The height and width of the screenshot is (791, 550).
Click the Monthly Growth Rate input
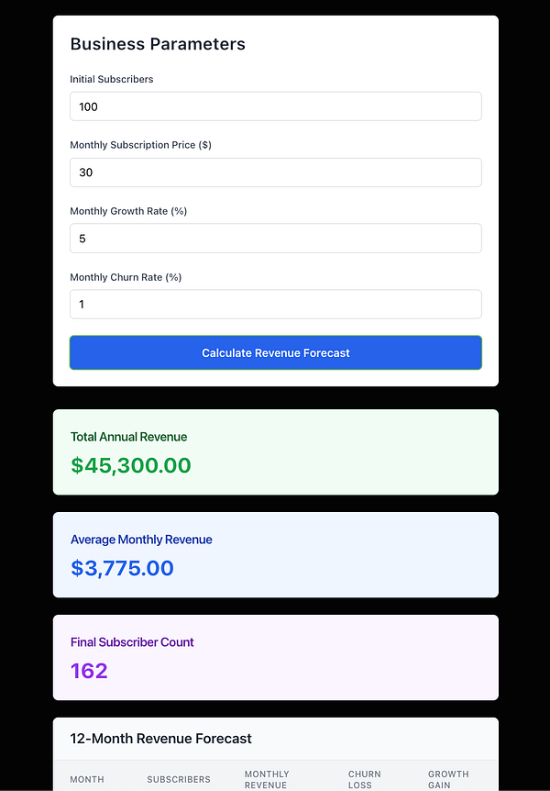tap(275, 238)
